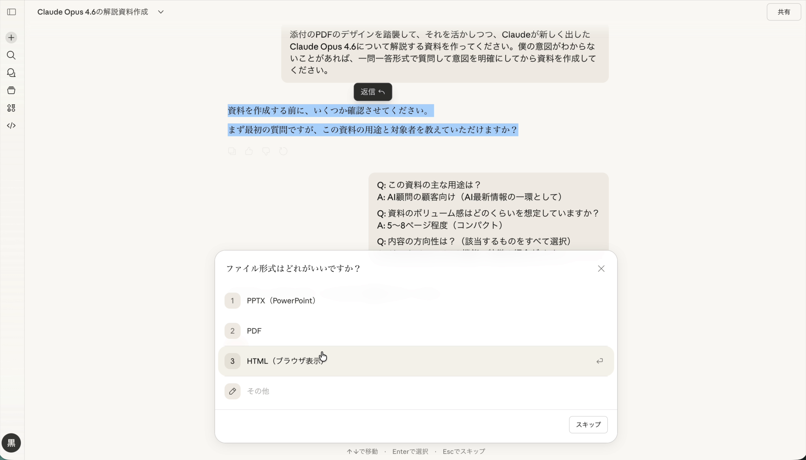Open search from the sidebar
806x460 pixels.
tap(12, 56)
